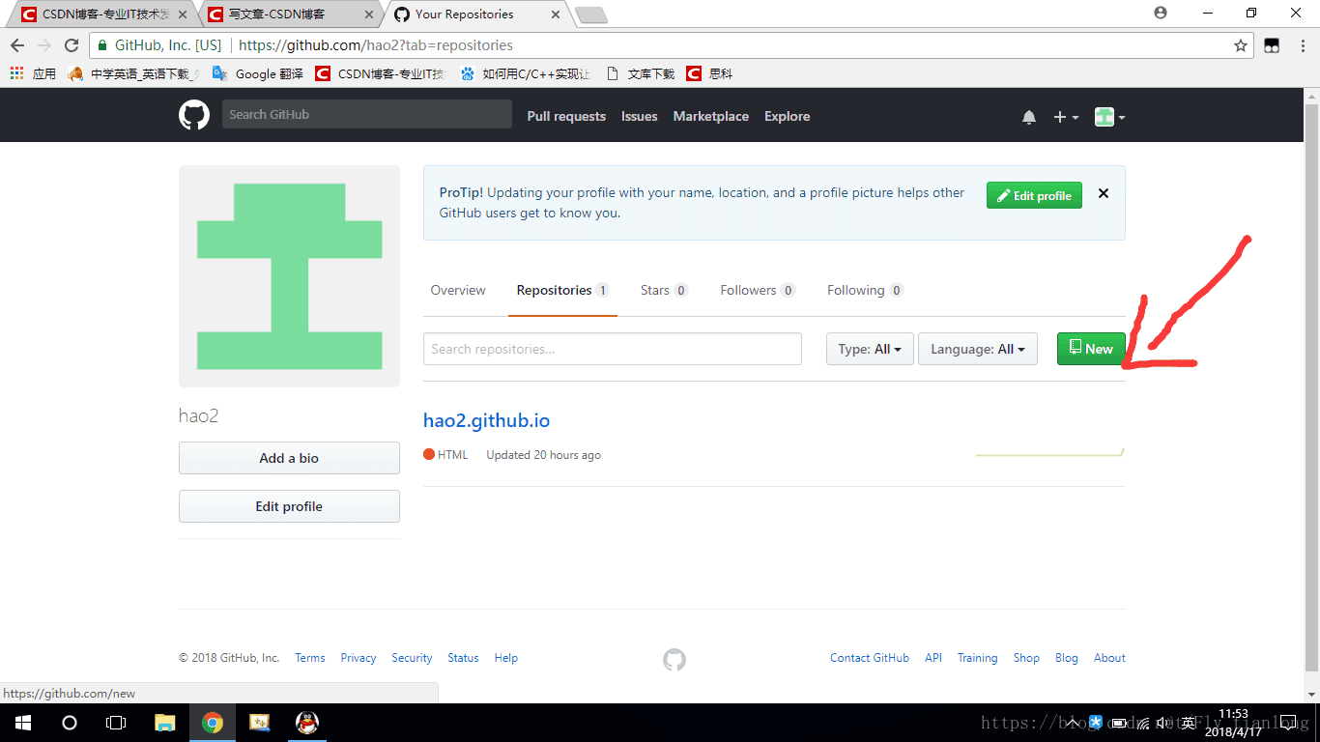The width and height of the screenshot is (1320, 742).
Task: Go to Issues in header
Action: pyautogui.click(x=639, y=116)
